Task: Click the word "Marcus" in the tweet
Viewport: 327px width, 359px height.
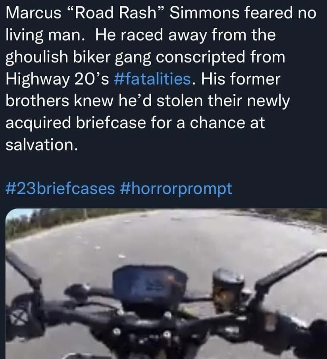Action: tap(33, 13)
